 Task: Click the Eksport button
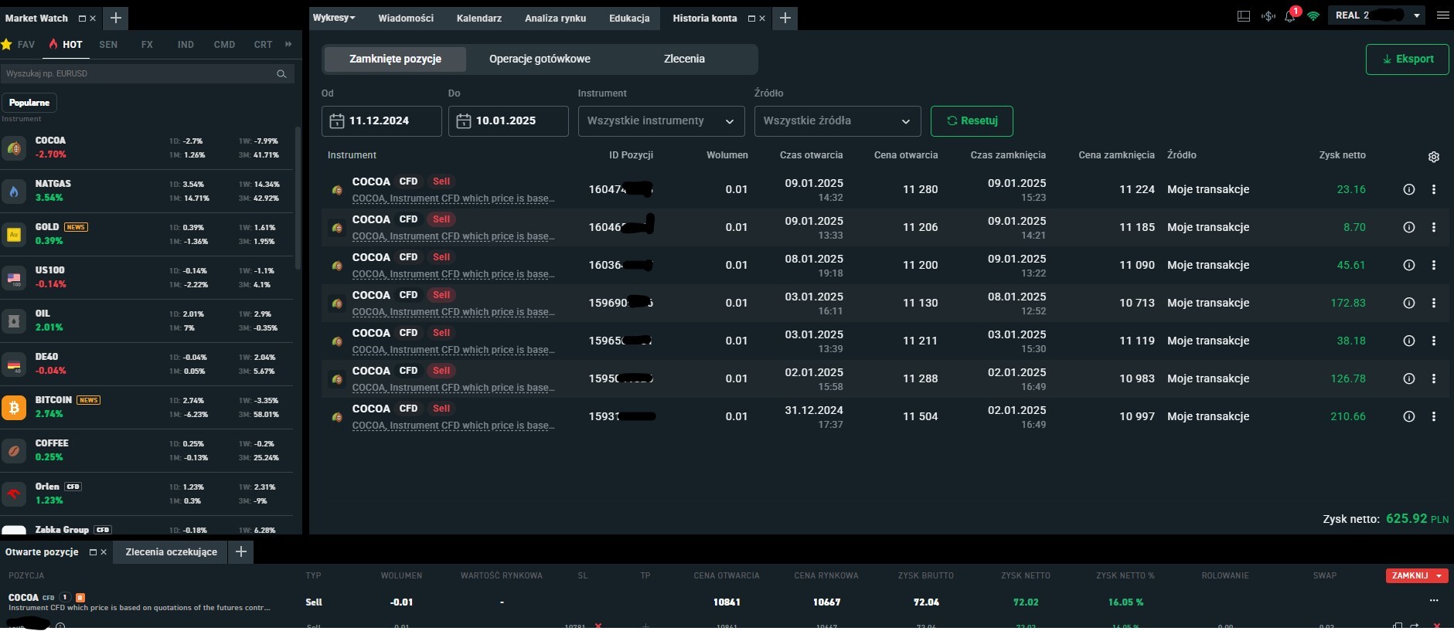[1407, 59]
